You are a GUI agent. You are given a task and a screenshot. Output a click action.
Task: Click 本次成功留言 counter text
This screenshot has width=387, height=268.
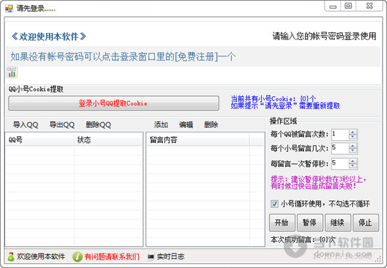(303, 240)
